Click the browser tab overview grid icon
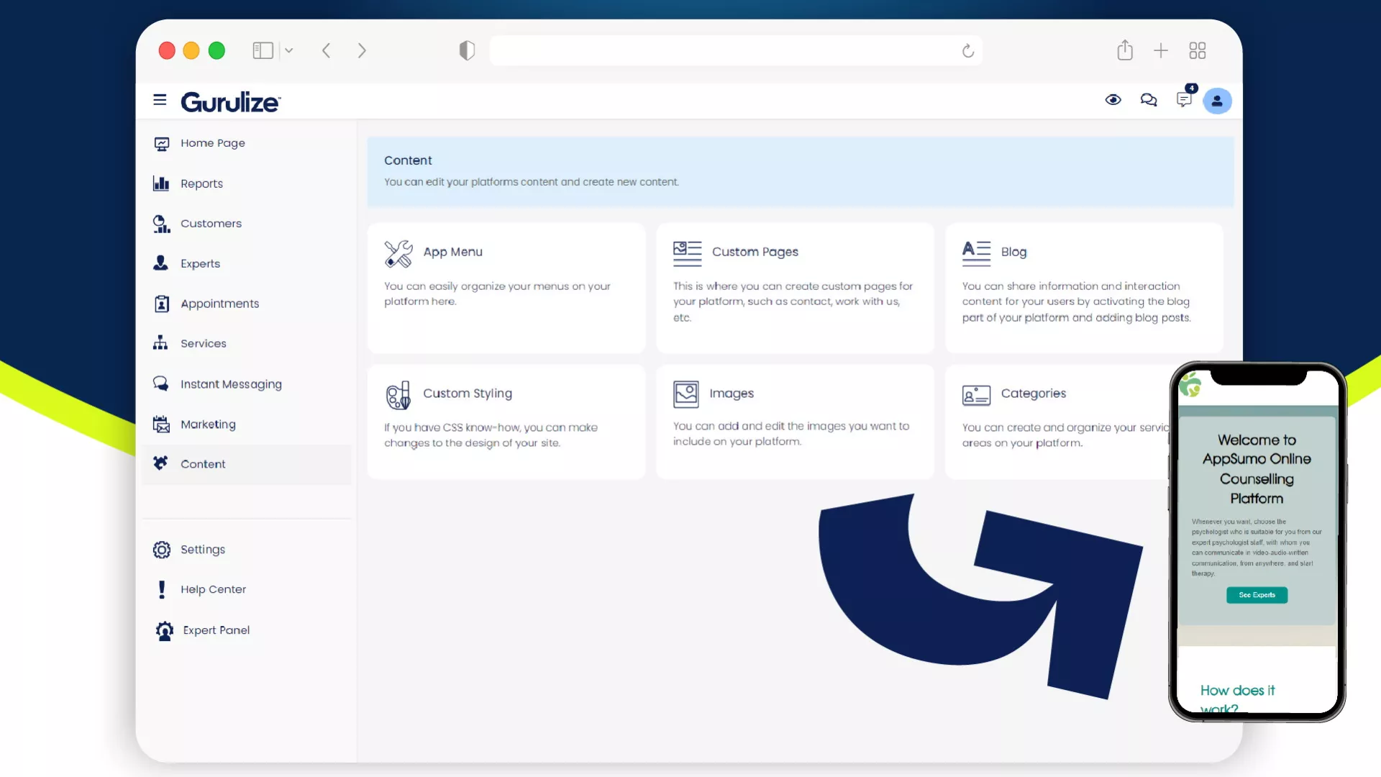The image size is (1381, 777). pyautogui.click(x=1197, y=50)
